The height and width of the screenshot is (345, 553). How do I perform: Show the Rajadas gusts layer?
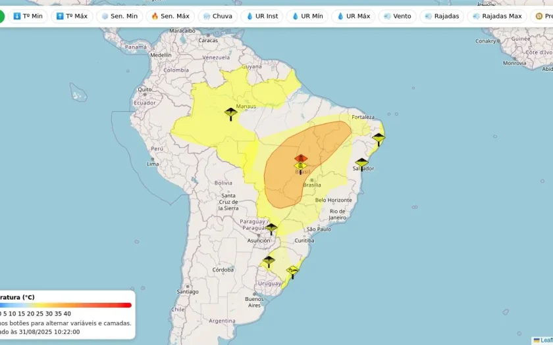point(442,16)
